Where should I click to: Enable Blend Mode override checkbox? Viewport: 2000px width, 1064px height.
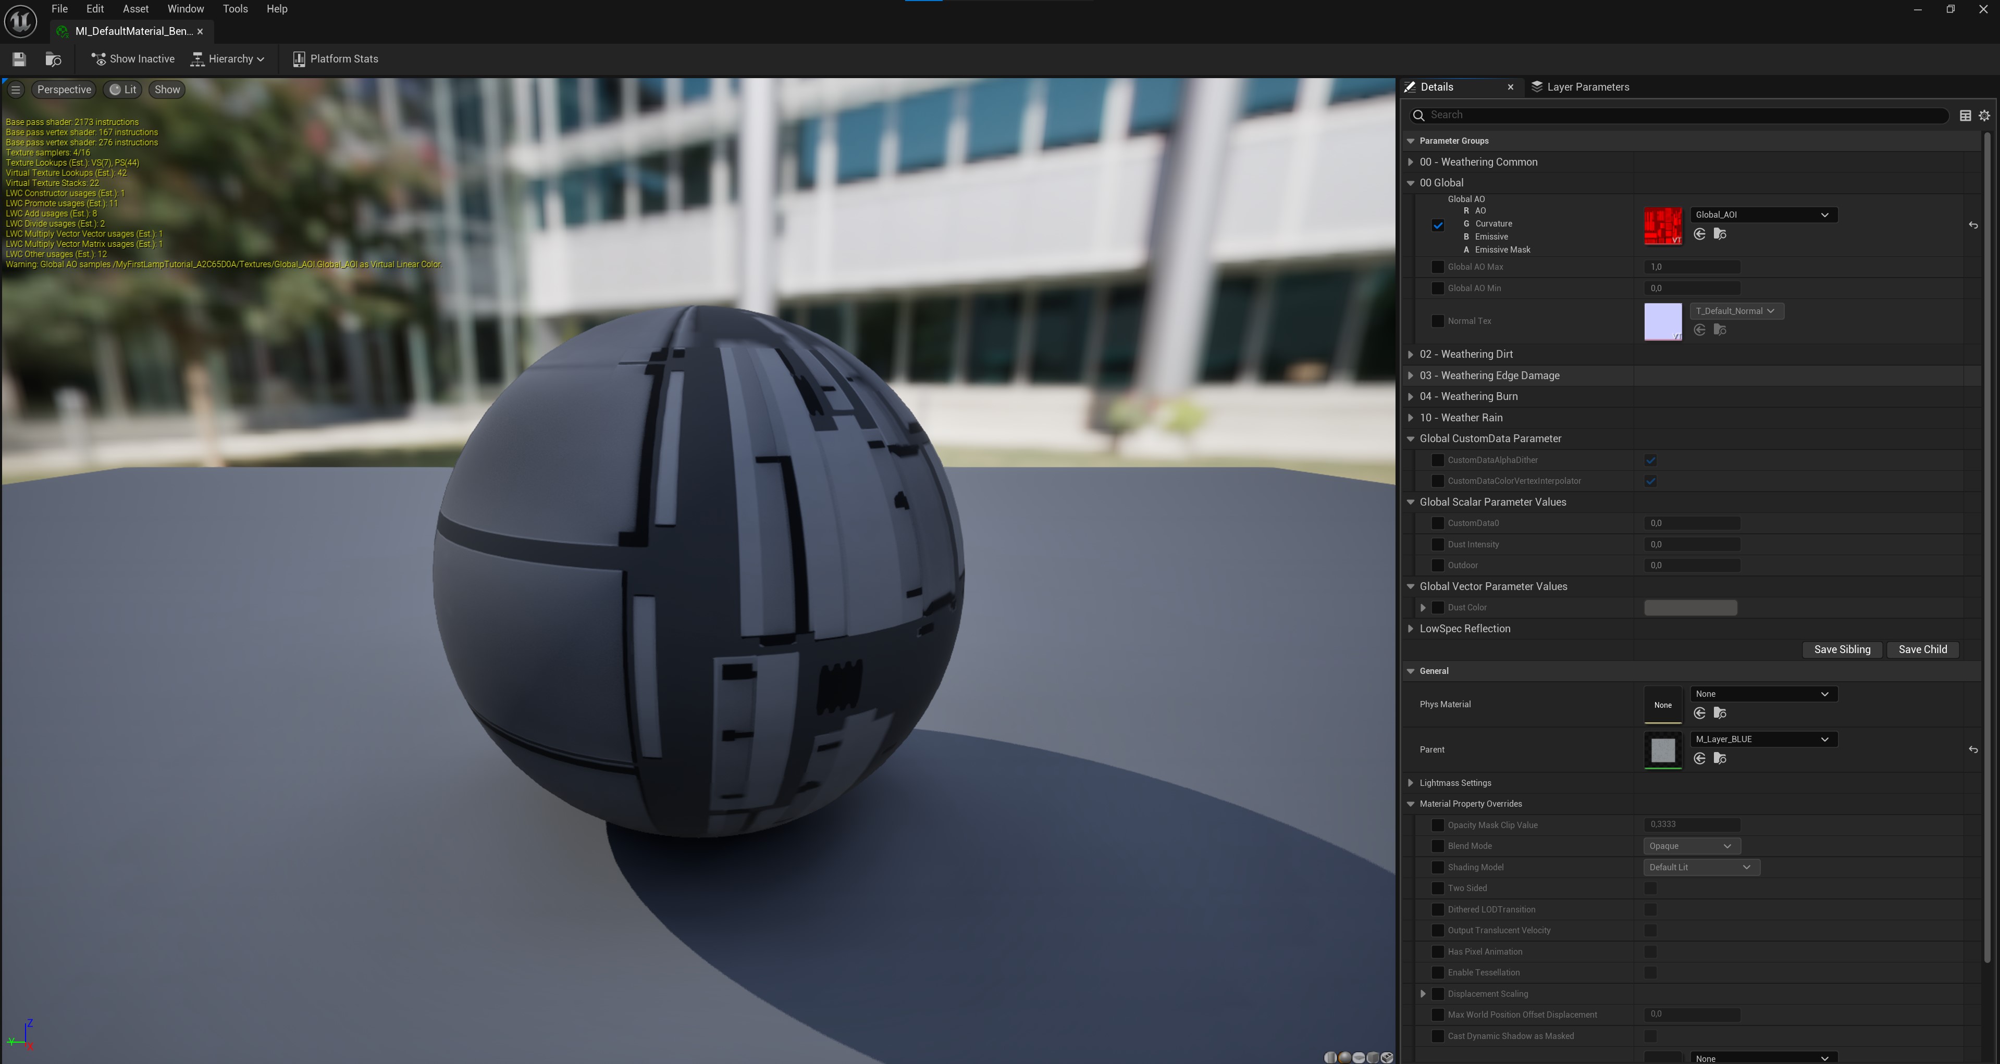(1438, 846)
